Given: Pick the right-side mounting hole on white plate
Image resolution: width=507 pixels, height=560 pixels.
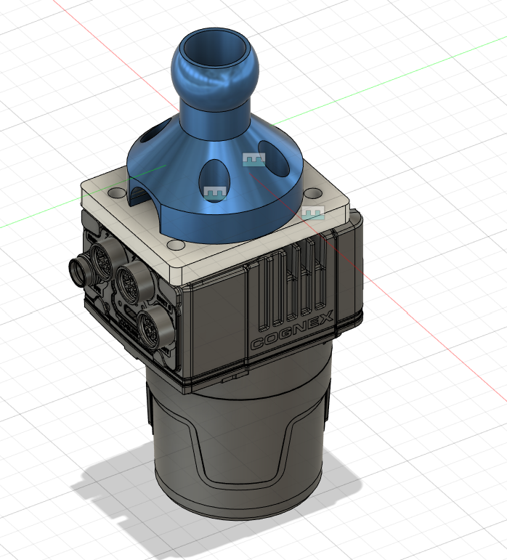Looking at the screenshot, I should click(x=313, y=194).
